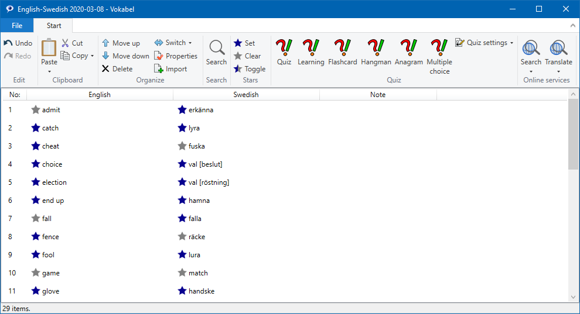Viewport: 580px width, 314px height.
Task: Toggle the grey star next to fuska
Action: [x=182, y=146]
